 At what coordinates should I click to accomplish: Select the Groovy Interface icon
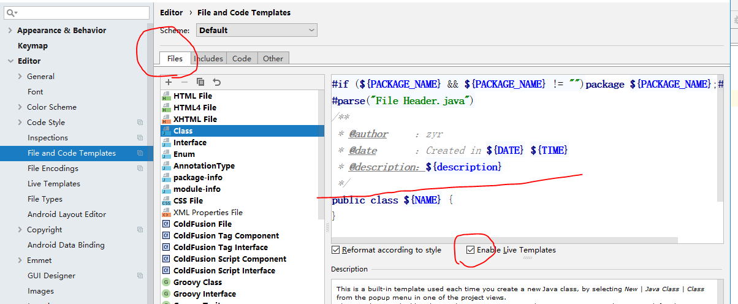point(166,294)
